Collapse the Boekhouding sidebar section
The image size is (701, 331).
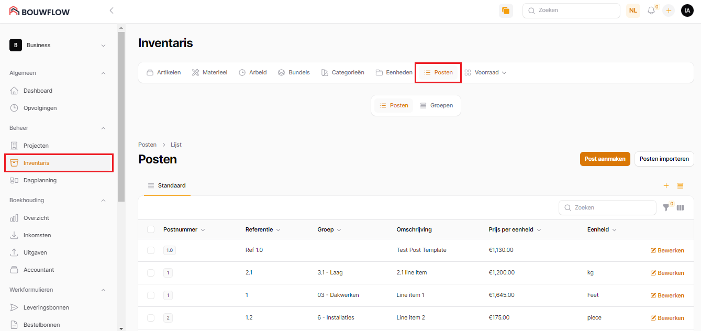[x=103, y=200]
